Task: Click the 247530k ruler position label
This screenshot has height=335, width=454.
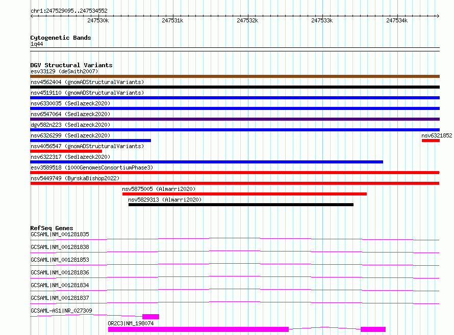Action: point(98,20)
